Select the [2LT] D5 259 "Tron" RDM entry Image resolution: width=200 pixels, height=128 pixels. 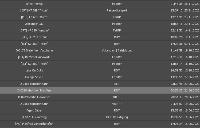(100, 37)
